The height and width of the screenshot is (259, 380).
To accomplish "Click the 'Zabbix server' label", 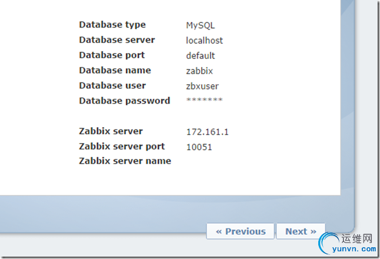I will (111, 131).
